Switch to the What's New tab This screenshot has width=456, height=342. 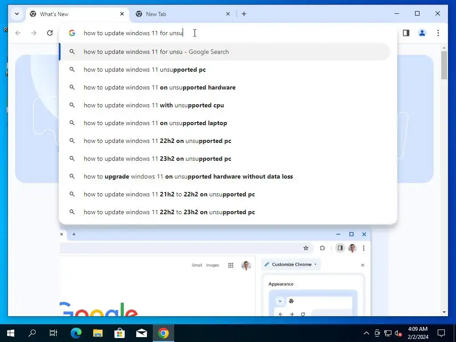pyautogui.click(x=77, y=14)
